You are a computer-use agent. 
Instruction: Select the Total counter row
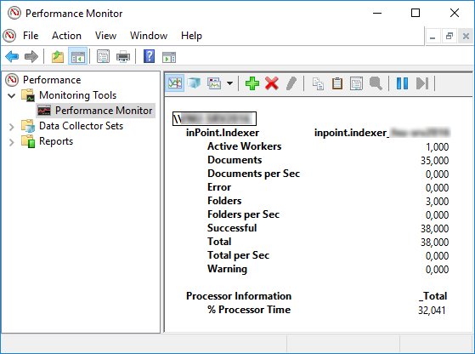[219, 242]
